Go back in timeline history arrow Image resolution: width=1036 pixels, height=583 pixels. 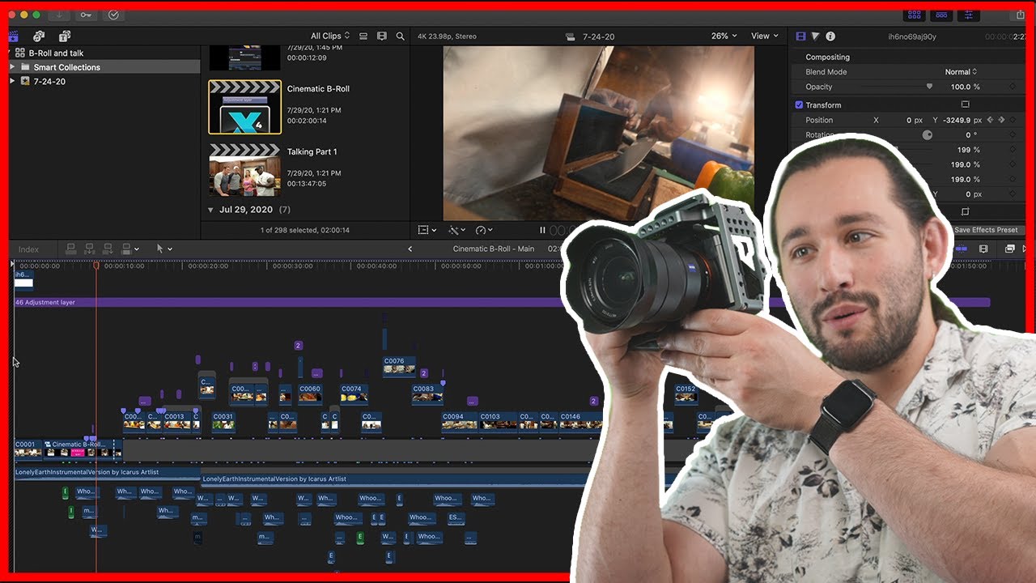tap(410, 249)
